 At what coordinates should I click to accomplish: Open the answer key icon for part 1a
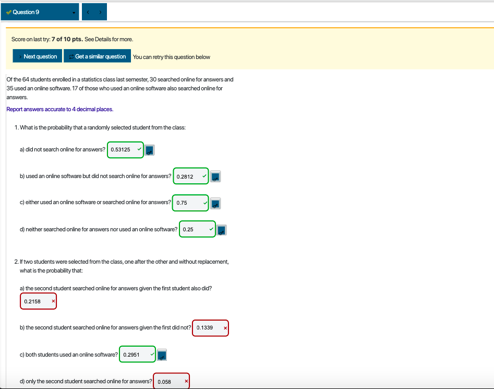pyautogui.click(x=150, y=150)
